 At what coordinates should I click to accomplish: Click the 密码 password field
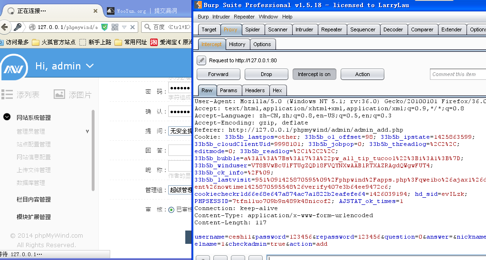point(180,88)
